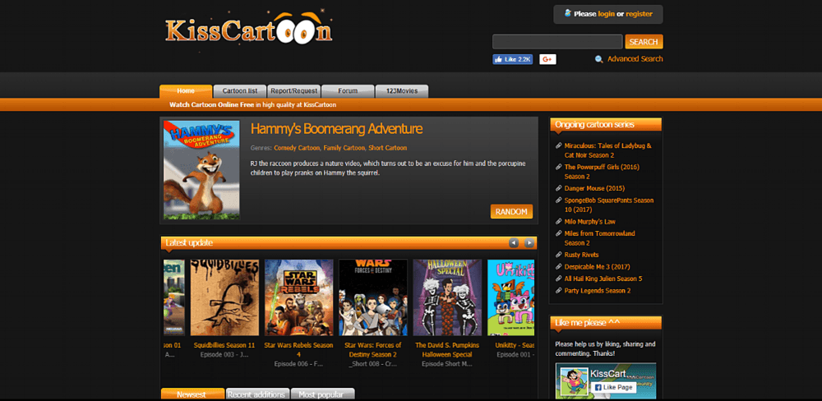Open Miles from Tomorrowland Season 2

600,238
